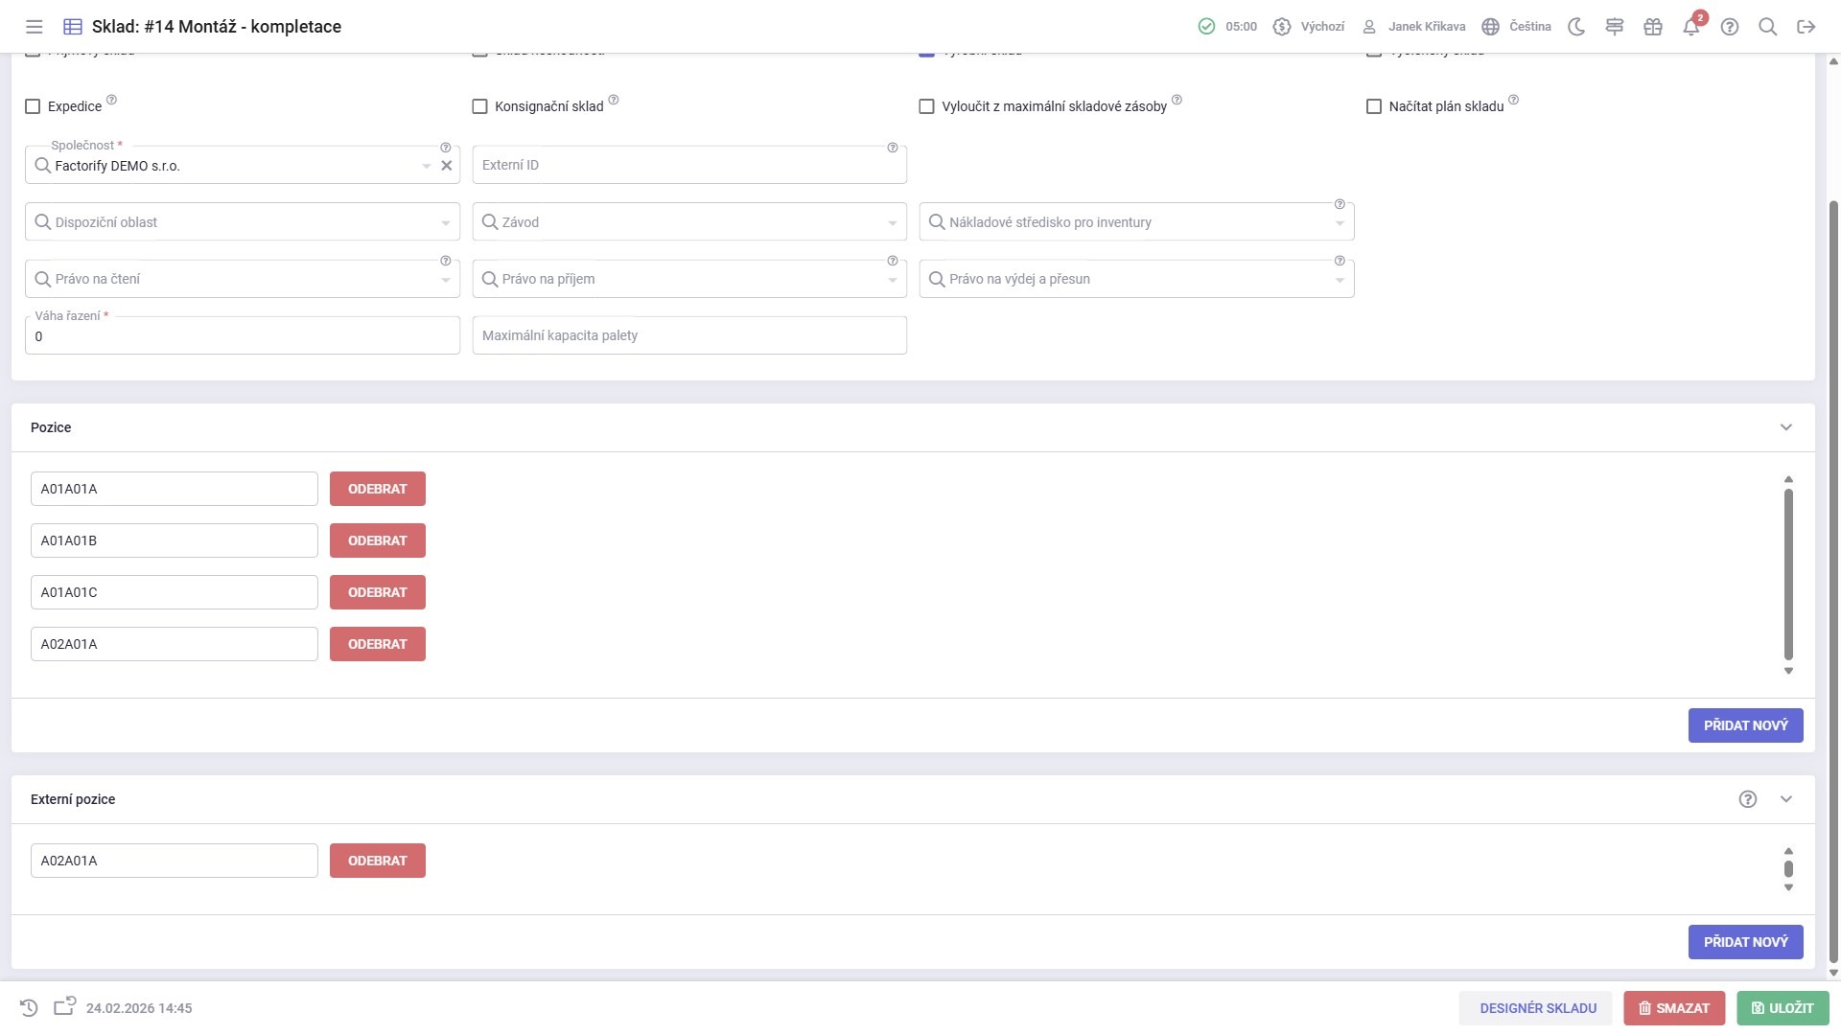This screenshot has height=1035, width=1841.
Task: Open the search magnifier in header
Action: pos(1768,27)
